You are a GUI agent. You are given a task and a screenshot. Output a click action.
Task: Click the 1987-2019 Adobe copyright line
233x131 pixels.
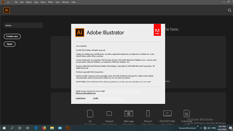coord(91,50)
